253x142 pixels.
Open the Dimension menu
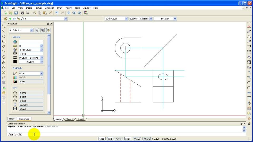coord(49,8)
